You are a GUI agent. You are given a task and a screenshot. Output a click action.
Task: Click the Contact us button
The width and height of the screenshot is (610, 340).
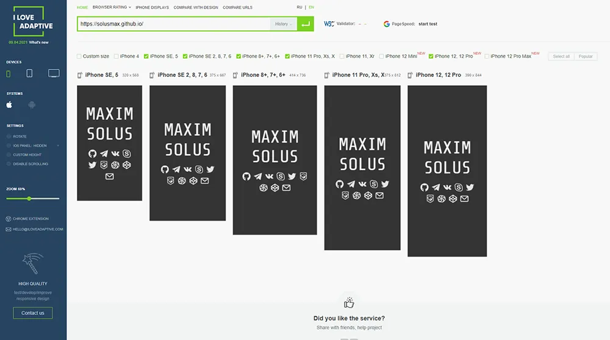tap(33, 313)
